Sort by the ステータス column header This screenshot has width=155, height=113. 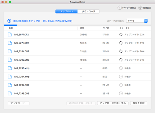click(124, 28)
